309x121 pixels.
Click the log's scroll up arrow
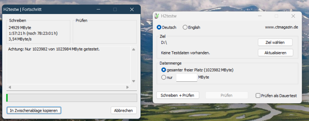click(x=133, y=49)
